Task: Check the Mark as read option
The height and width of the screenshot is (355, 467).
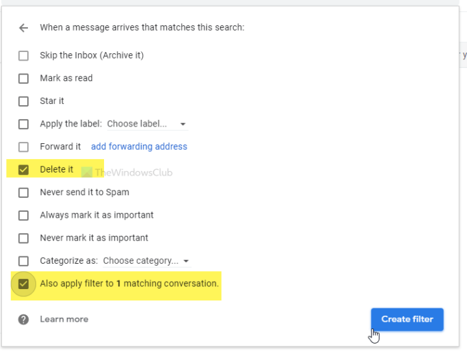Action: [x=24, y=79]
